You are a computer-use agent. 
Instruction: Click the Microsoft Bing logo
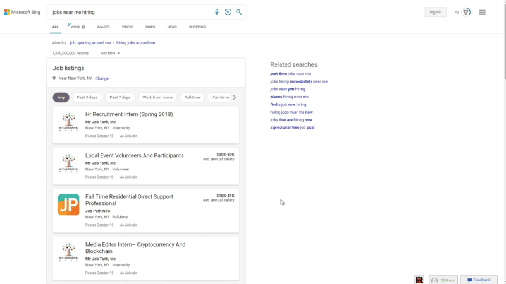coord(22,12)
